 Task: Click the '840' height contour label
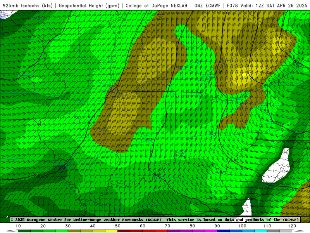pyautogui.click(x=38, y=176)
